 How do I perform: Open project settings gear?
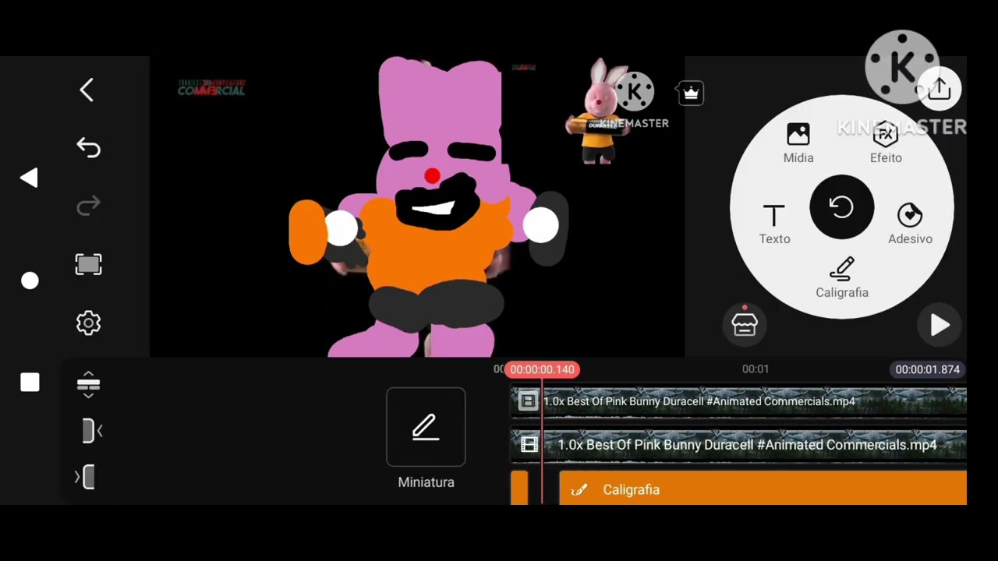point(88,323)
